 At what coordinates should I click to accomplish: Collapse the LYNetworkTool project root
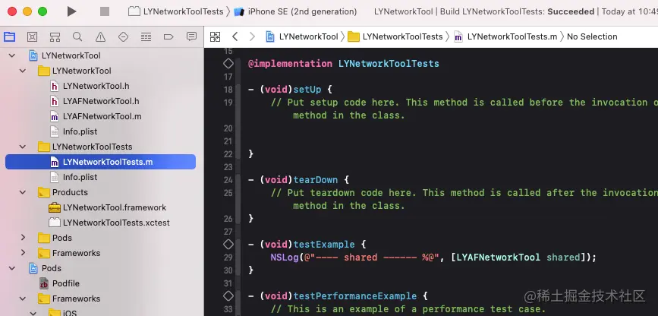(12, 55)
